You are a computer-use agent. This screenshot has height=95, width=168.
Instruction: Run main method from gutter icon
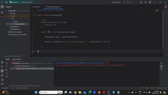35,32
